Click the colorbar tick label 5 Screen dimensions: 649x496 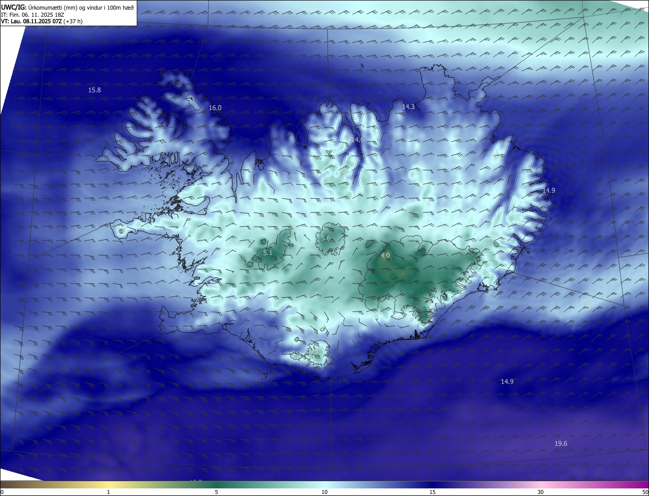click(217, 492)
